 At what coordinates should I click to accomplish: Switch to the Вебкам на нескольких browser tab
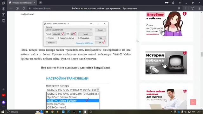pos(22,3)
